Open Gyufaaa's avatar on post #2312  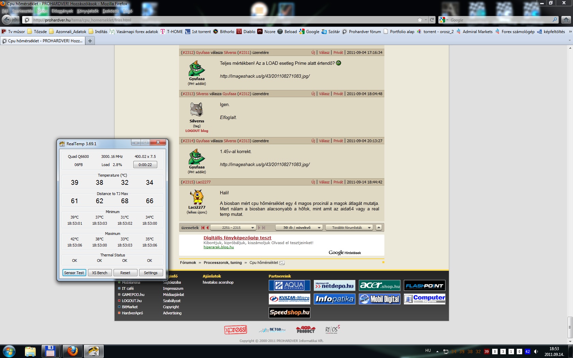tap(197, 68)
